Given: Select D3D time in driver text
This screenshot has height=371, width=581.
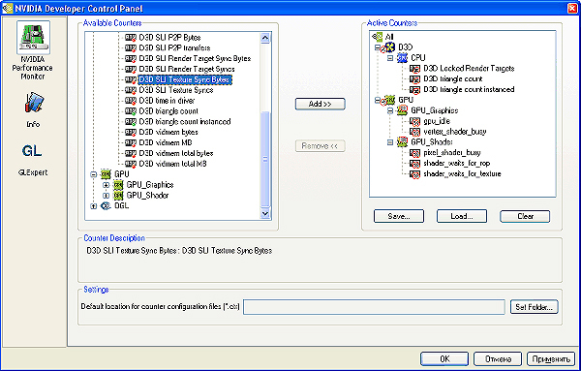Looking at the screenshot, I should 167,101.
